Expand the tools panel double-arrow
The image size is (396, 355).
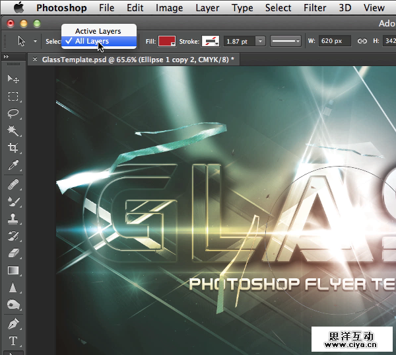coord(6,57)
